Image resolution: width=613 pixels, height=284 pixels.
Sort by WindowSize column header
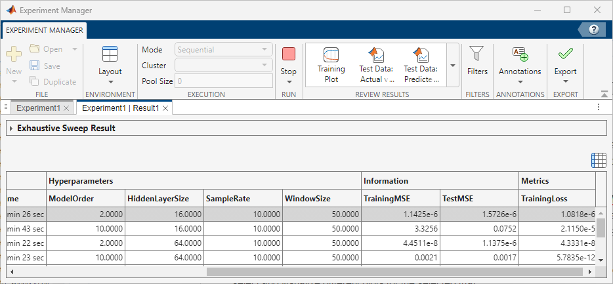pos(322,199)
